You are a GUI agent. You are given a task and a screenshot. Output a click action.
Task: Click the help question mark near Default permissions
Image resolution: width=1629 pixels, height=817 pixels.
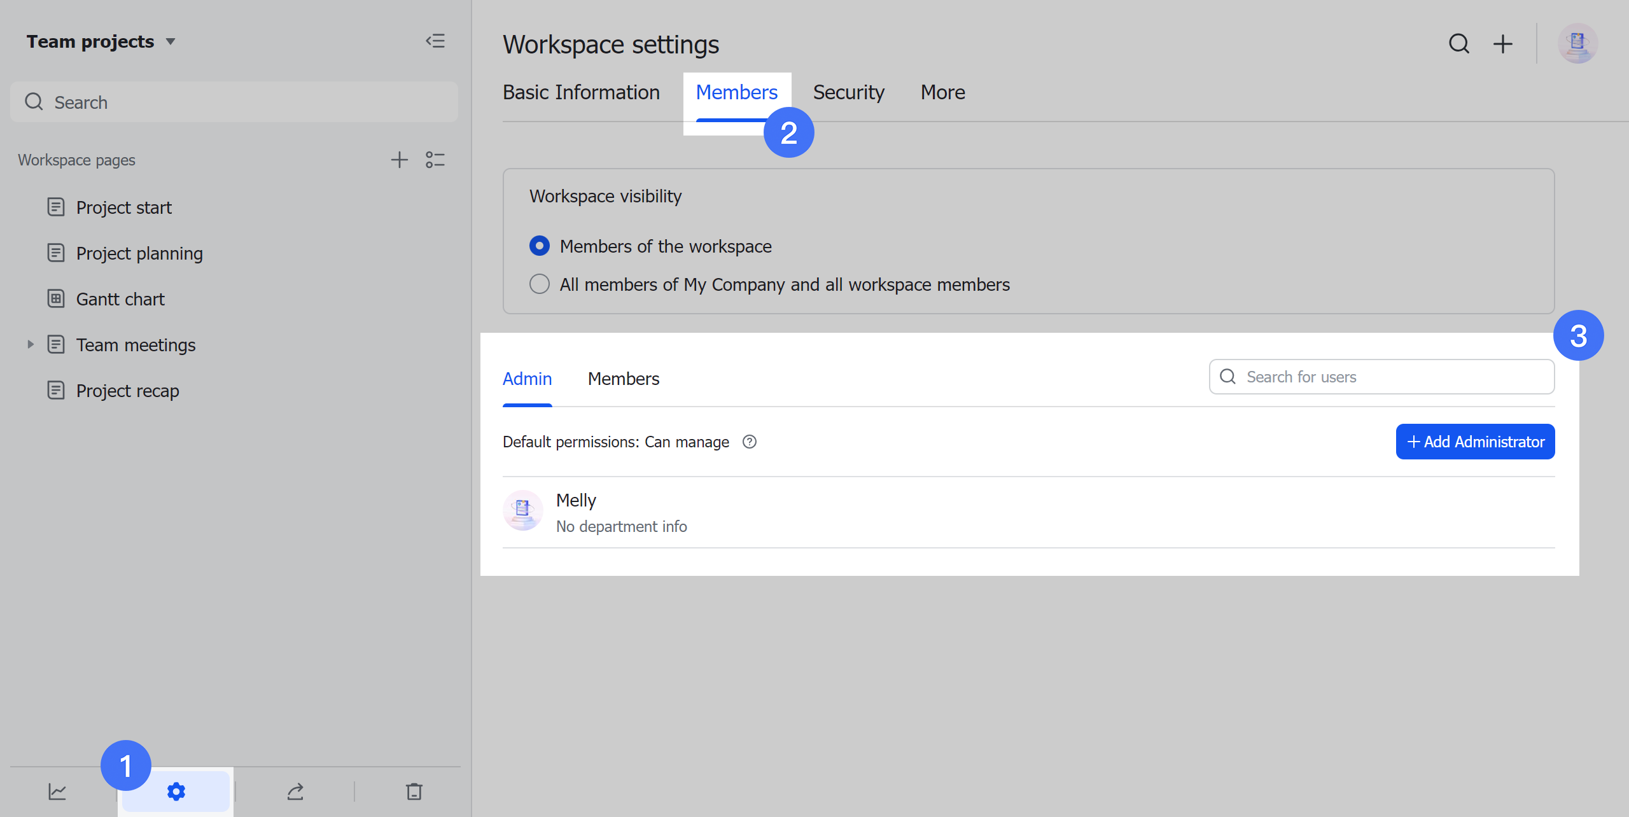pos(749,442)
